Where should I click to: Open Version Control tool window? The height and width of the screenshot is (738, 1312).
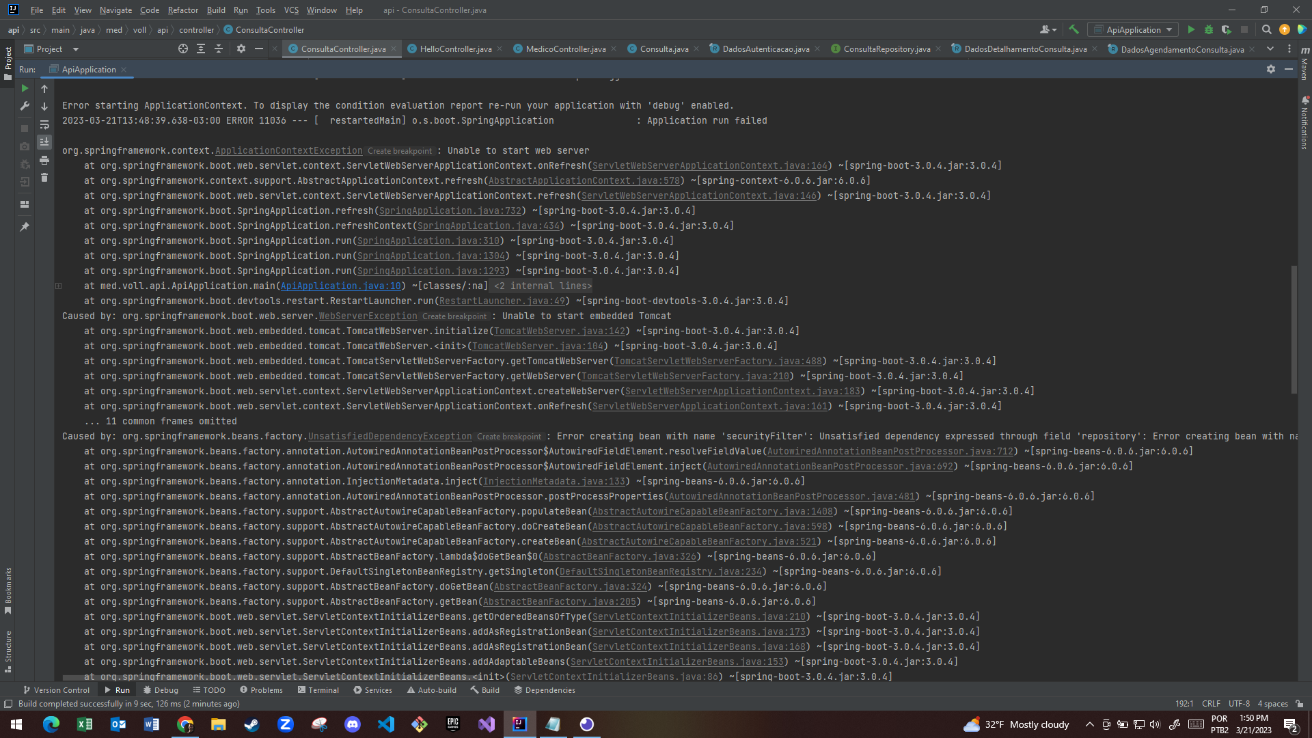(56, 690)
